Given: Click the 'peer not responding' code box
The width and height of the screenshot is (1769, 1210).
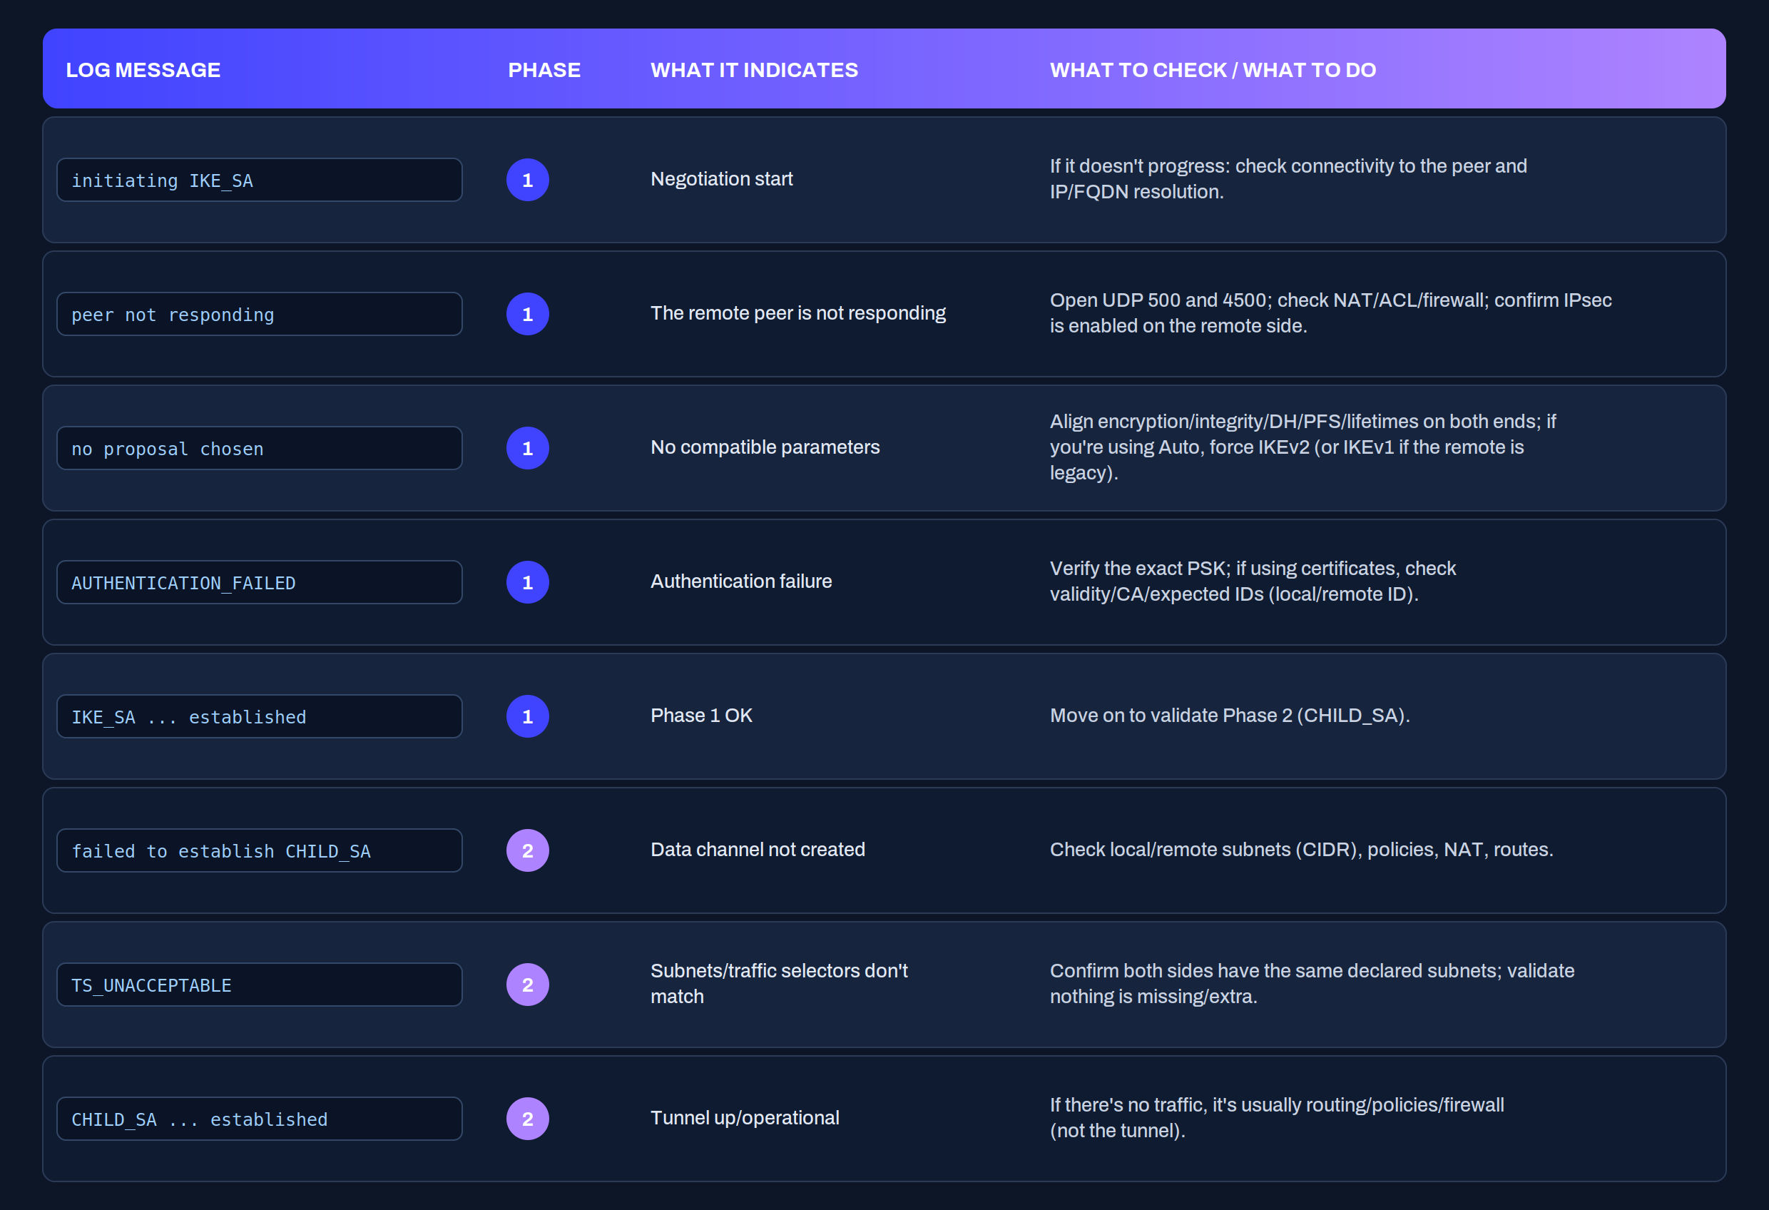Looking at the screenshot, I should click(260, 314).
